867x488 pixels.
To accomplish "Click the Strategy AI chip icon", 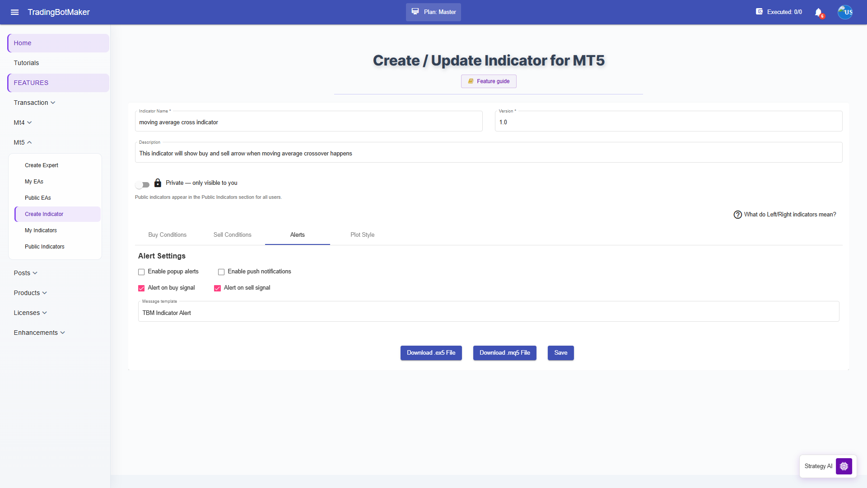I will (844, 466).
